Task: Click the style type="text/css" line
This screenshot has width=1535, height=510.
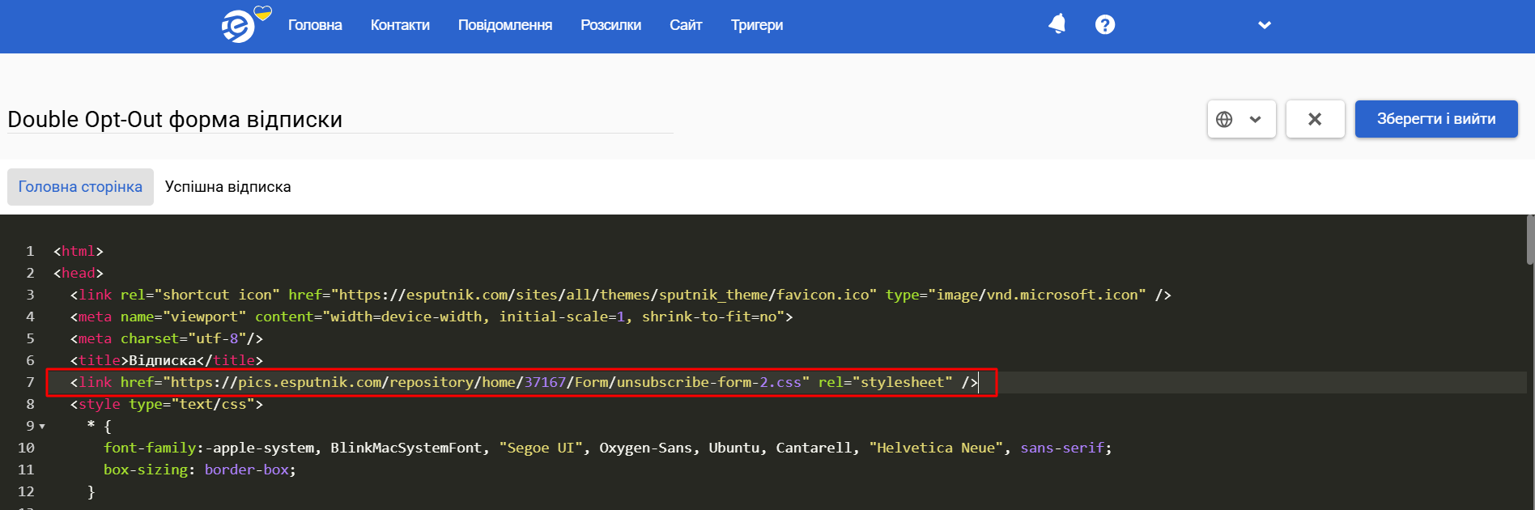Action: [167, 404]
